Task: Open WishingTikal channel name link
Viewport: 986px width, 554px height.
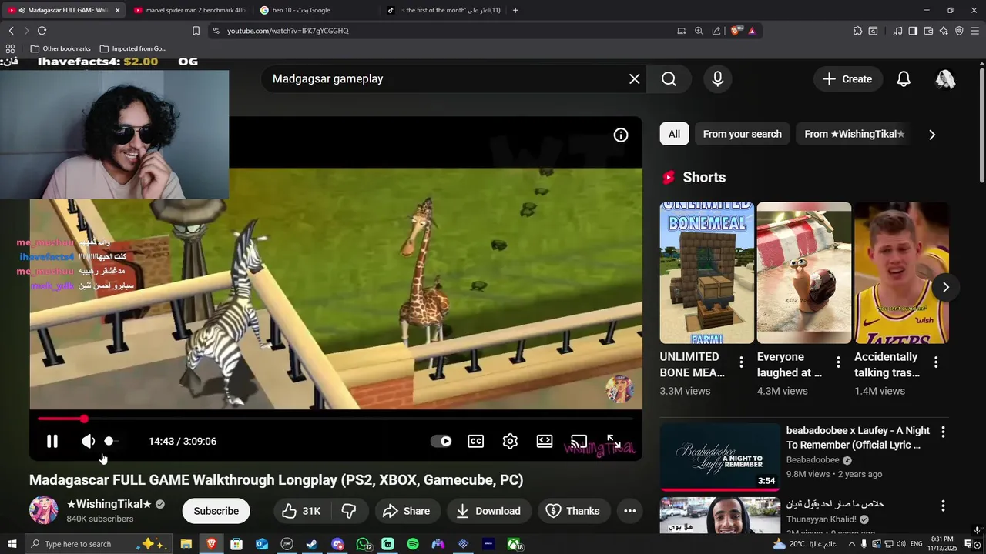Action: pos(109,504)
